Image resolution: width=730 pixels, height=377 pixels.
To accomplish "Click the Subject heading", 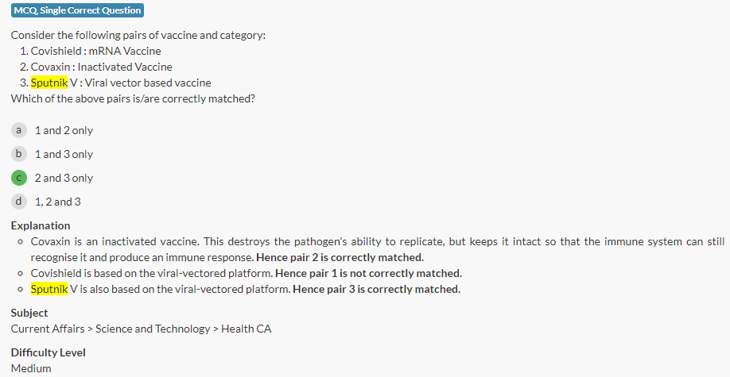I will pyautogui.click(x=29, y=313).
